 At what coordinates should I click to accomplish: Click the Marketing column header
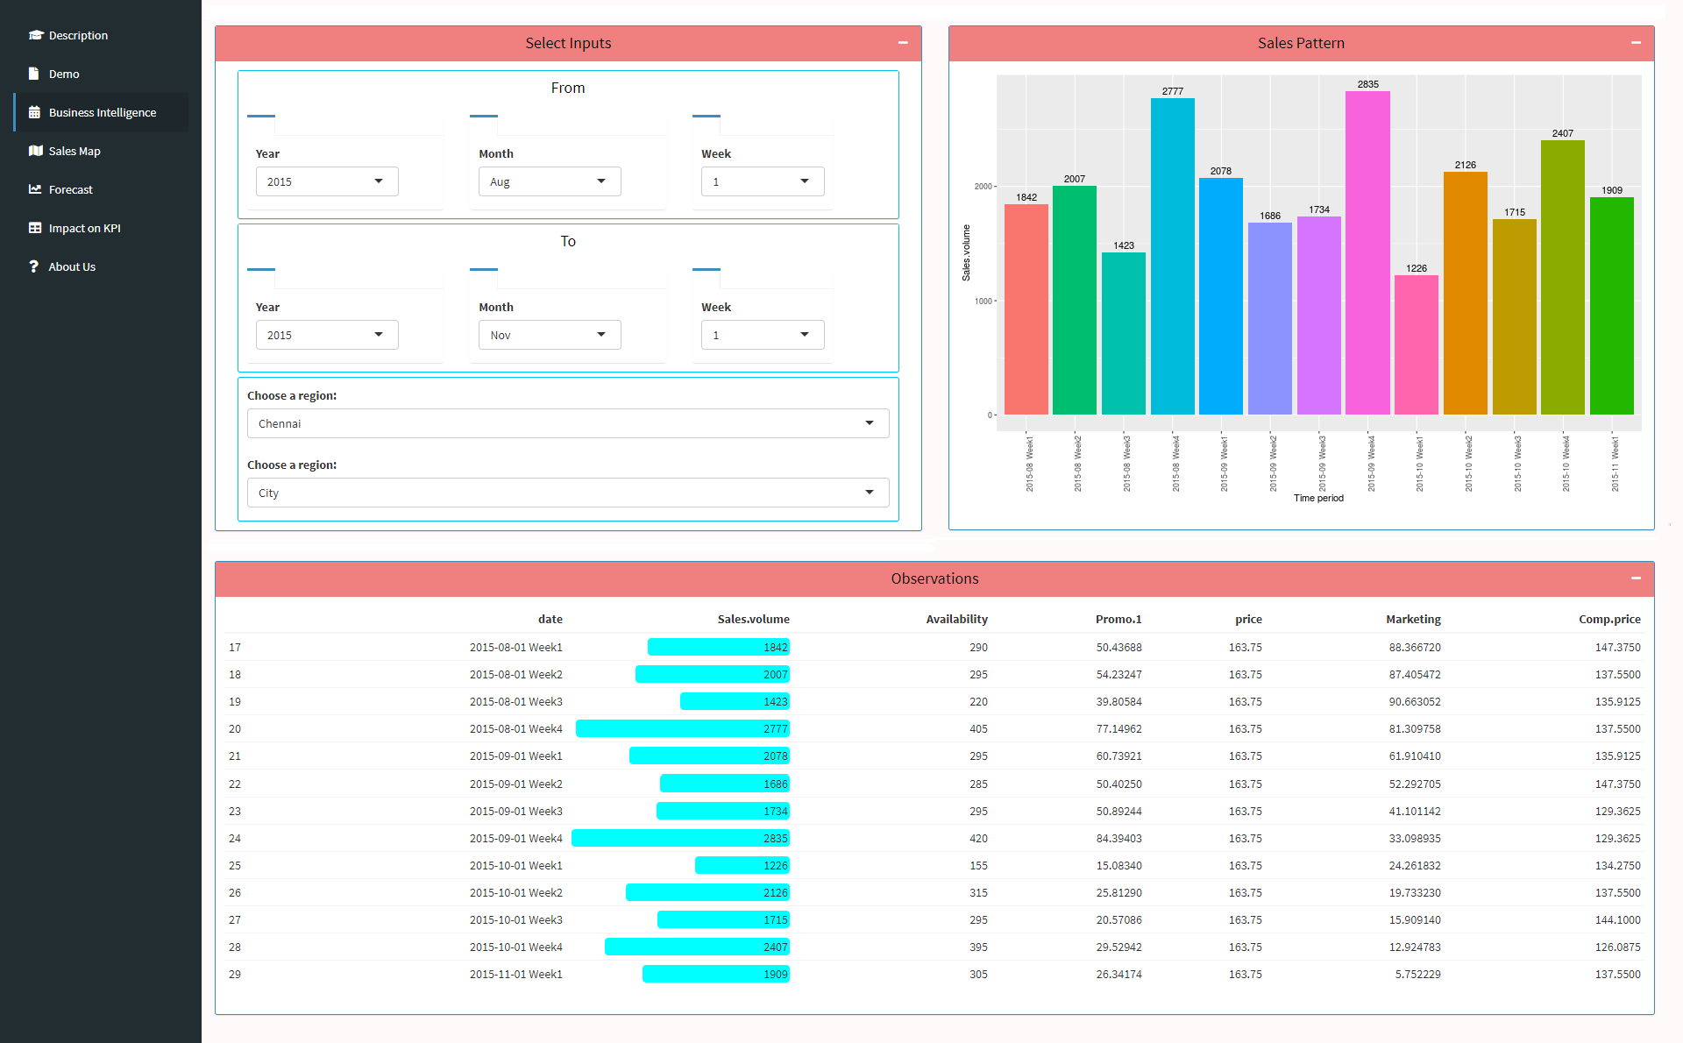1413,619
